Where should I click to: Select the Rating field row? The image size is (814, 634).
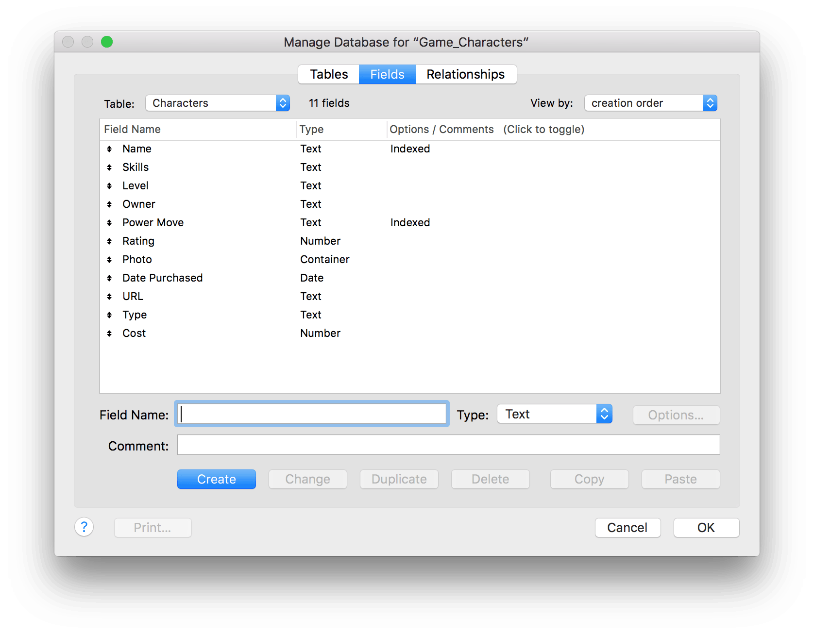pyautogui.click(x=138, y=241)
